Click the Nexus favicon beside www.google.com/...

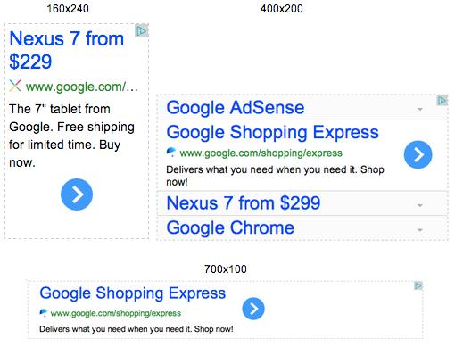click(x=15, y=86)
